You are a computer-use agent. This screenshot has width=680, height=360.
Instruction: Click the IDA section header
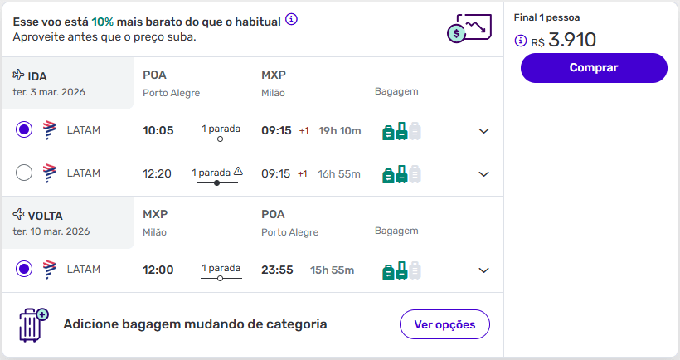coord(38,76)
